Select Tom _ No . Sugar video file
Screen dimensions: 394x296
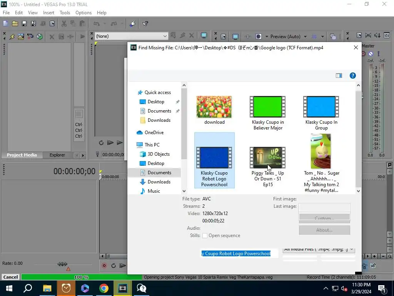pyautogui.click(x=321, y=163)
